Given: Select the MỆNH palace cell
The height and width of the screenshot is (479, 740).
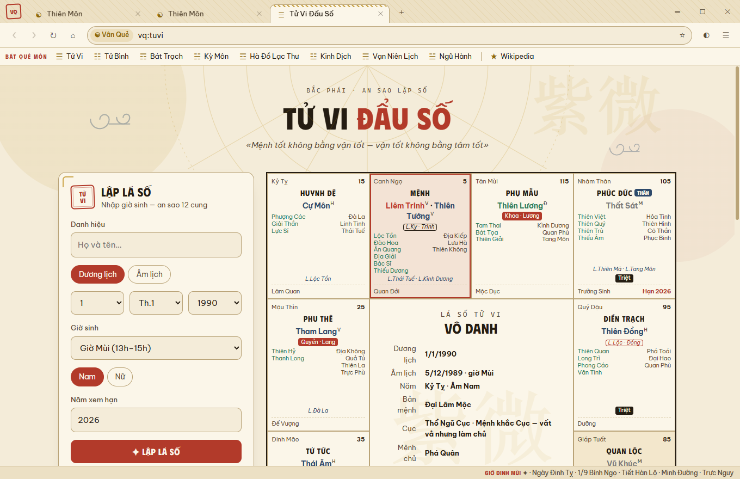Looking at the screenshot, I should [x=420, y=236].
